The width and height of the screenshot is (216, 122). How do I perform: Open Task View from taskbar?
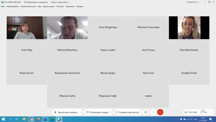point(17,119)
